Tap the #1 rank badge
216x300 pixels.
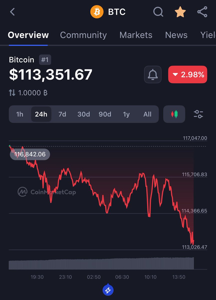coord(45,60)
